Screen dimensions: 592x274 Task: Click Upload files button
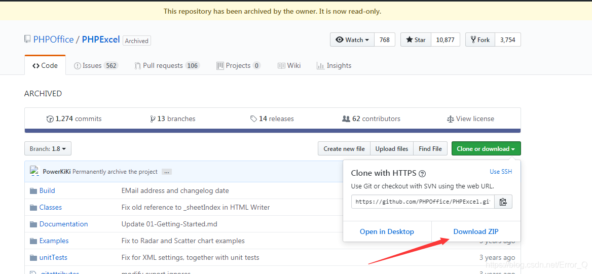tap(391, 149)
